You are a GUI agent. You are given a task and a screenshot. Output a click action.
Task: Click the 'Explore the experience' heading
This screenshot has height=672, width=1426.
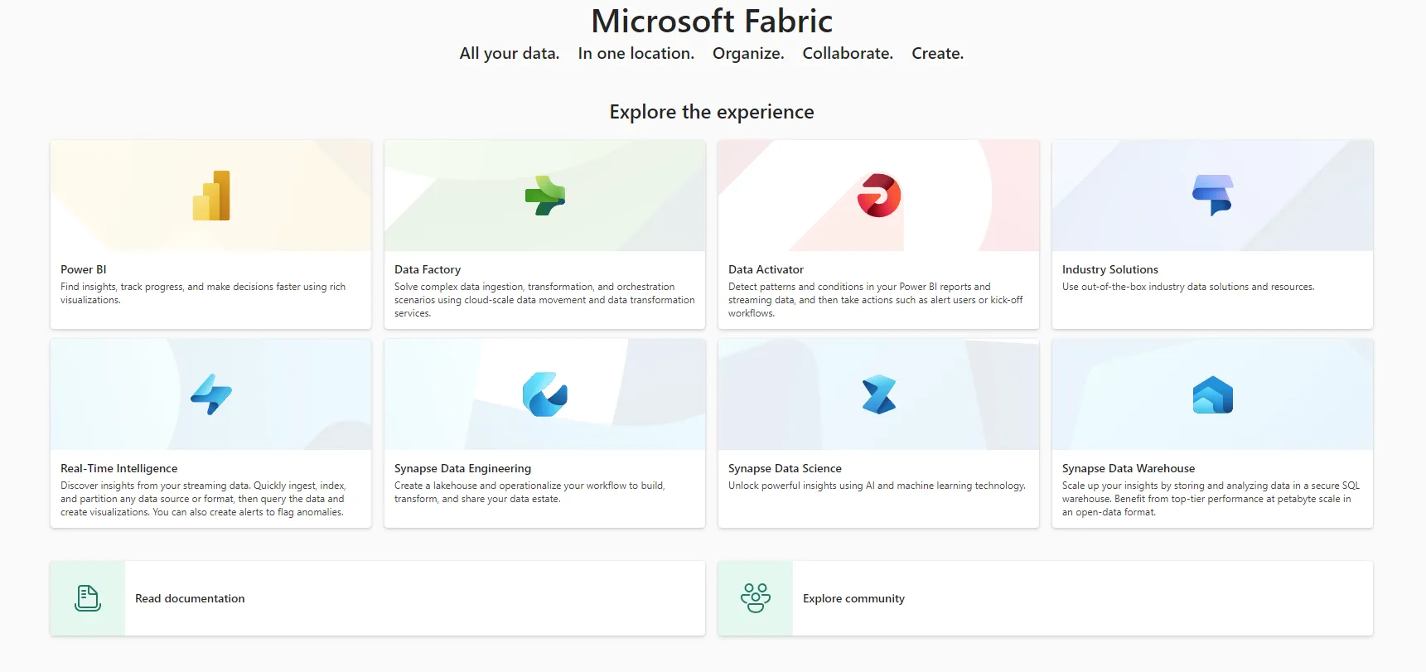pos(712,112)
